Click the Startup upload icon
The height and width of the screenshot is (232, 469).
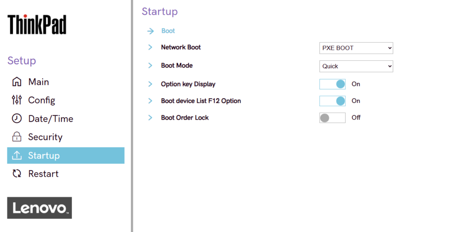tap(17, 156)
